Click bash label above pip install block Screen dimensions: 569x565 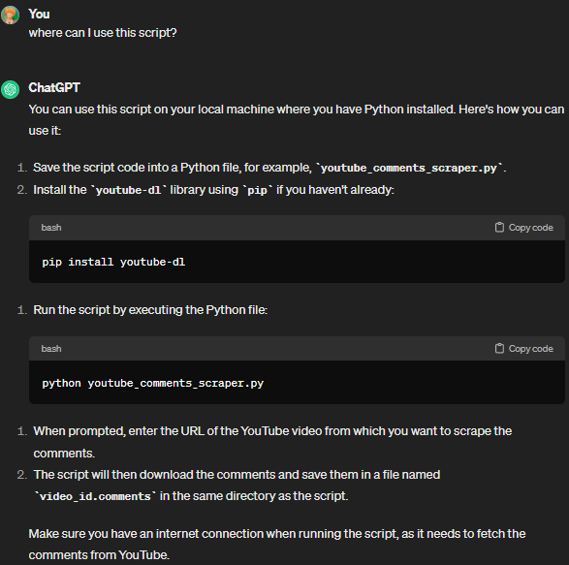(51, 228)
